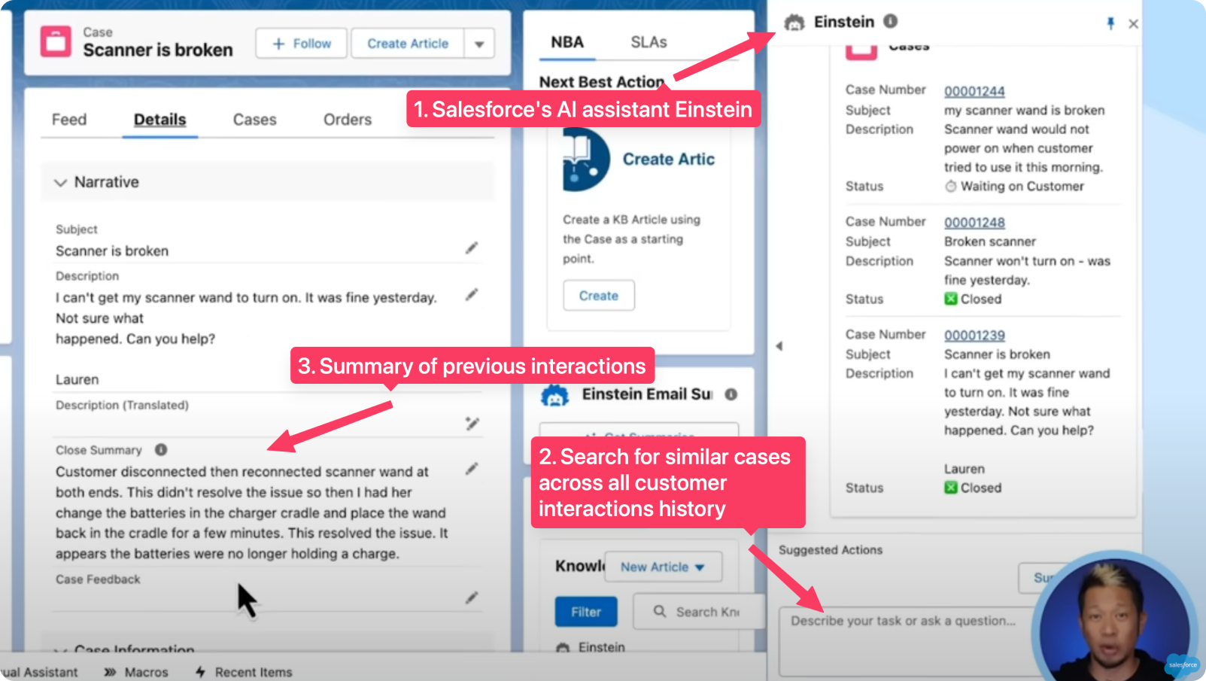
Task: Click the Scanner is broken subject value
Action: pos(112,251)
